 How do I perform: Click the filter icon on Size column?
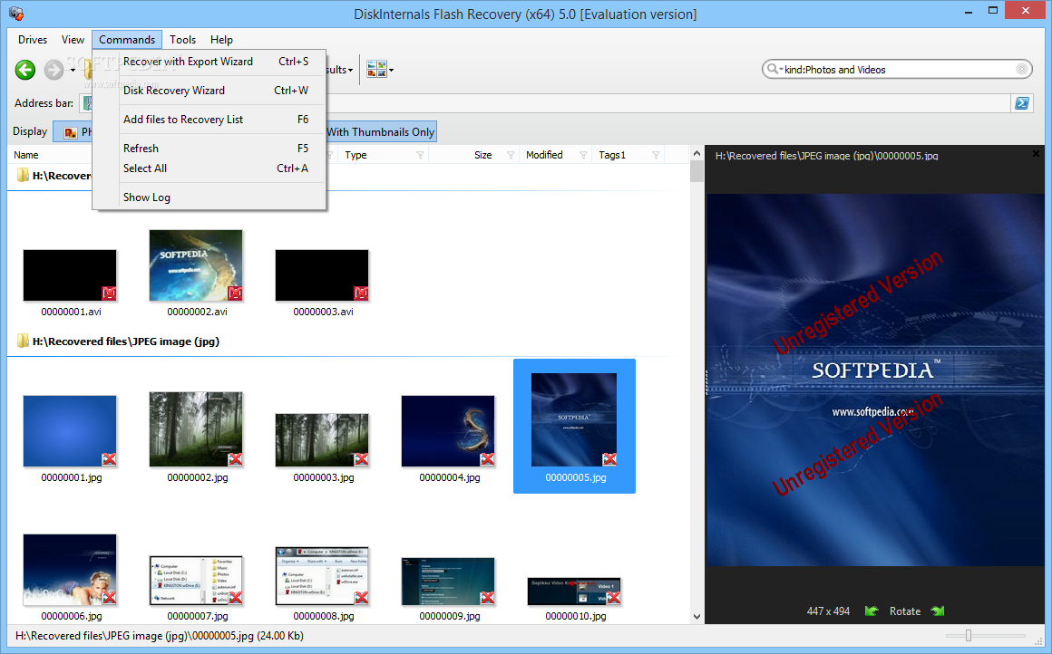[511, 155]
